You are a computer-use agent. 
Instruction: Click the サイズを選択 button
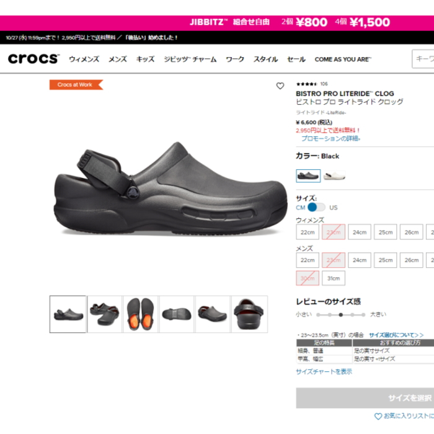365,398
